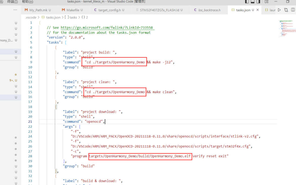Toggle the bottom panel visibility
Screen dimensions: 296x185
253,2
